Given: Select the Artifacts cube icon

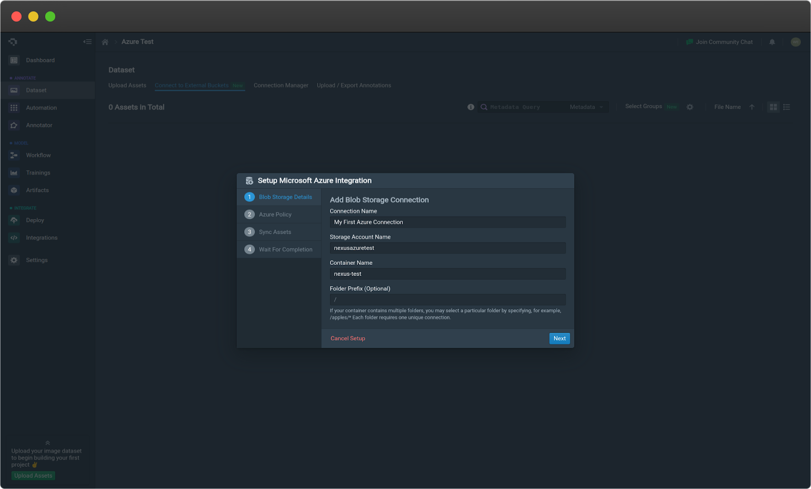Looking at the screenshot, I should click(x=13, y=190).
